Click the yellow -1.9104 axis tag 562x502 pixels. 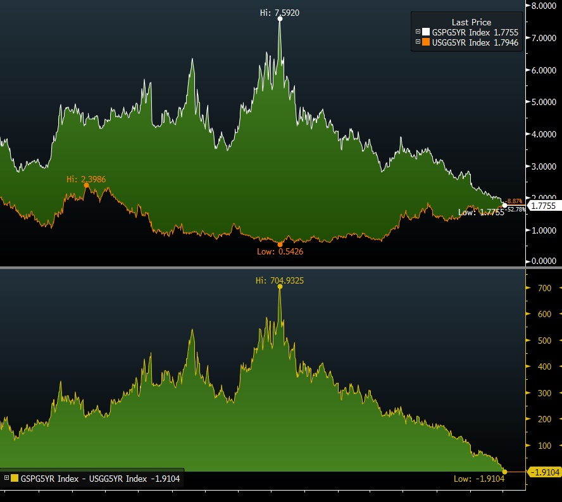click(x=544, y=472)
